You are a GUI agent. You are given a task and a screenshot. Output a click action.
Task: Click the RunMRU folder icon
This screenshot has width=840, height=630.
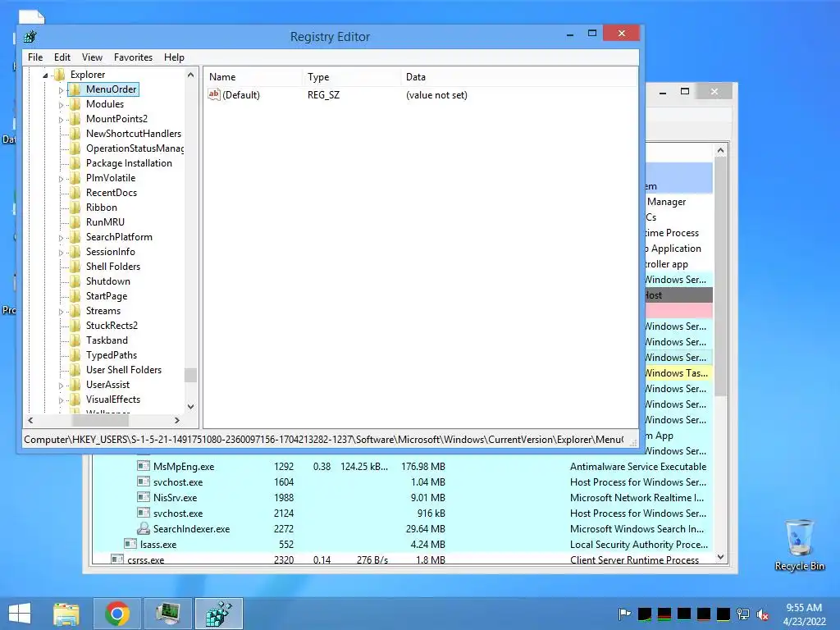75,221
